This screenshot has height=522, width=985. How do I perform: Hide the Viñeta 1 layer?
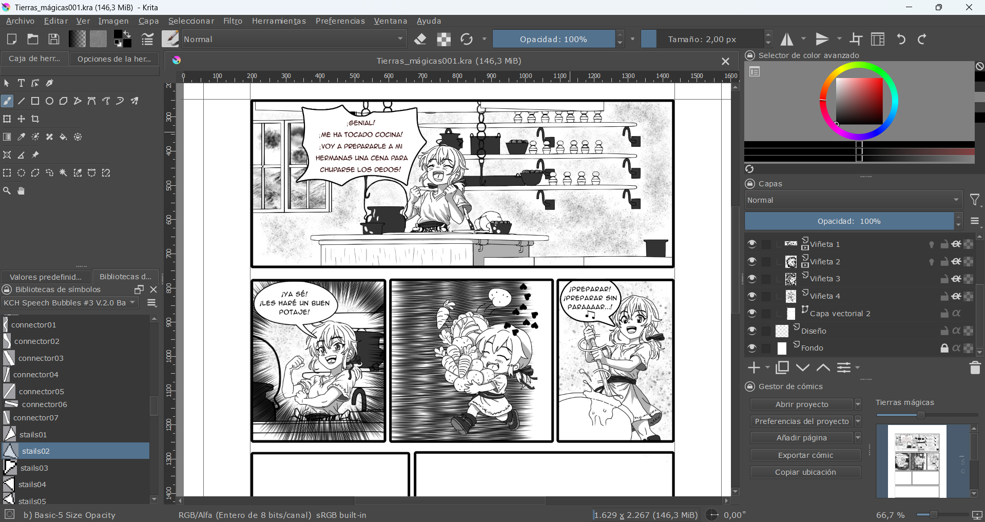click(x=752, y=244)
